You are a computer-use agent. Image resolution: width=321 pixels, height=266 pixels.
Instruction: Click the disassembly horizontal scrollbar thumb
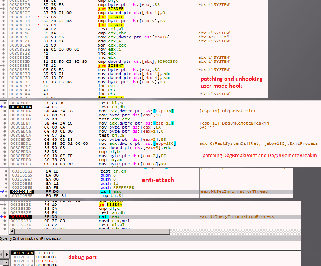pos(92,231)
